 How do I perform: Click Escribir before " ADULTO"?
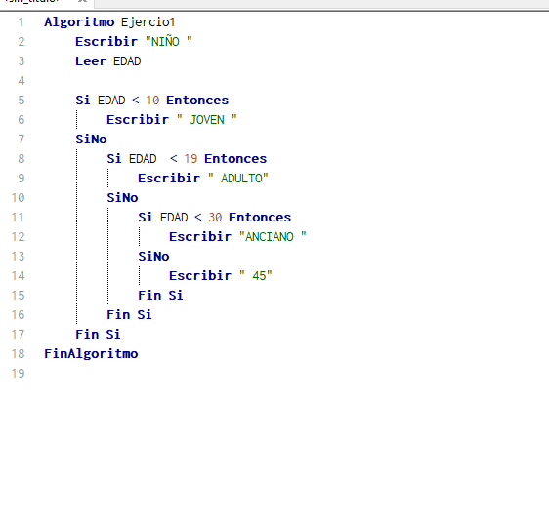tap(169, 179)
